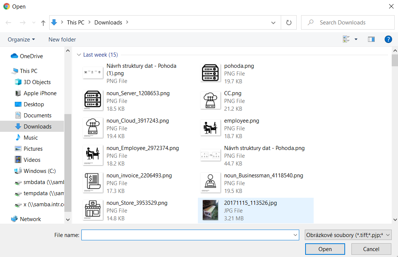398x257 pixels.
Task: Expand the address bar history dropdown
Action: tap(273, 23)
